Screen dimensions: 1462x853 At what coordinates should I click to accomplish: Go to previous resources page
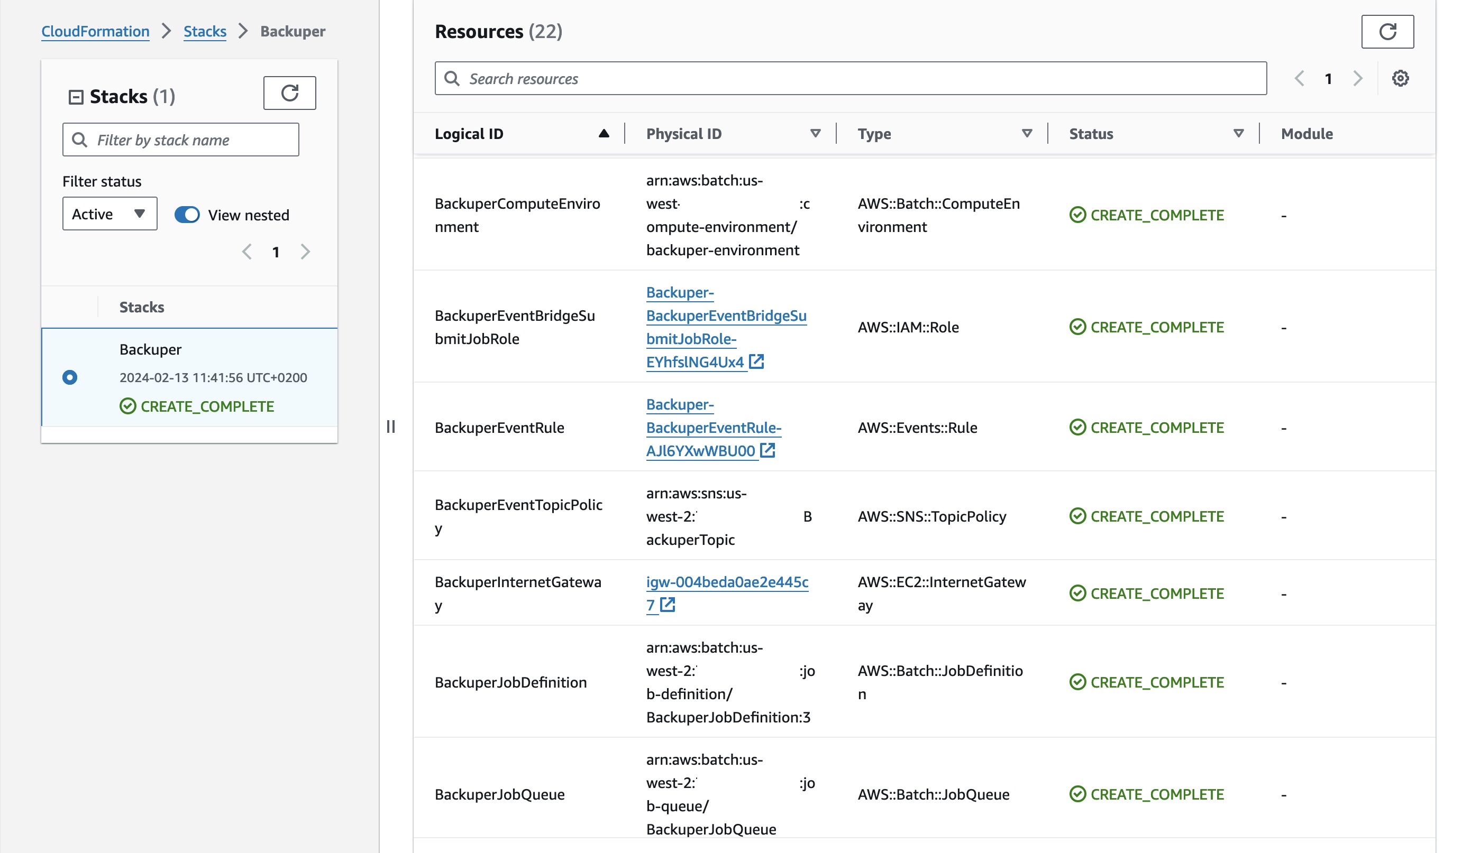(1299, 78)
